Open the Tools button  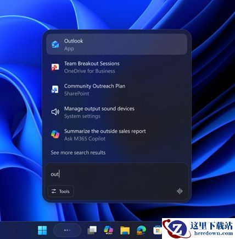tap(61, 191)
